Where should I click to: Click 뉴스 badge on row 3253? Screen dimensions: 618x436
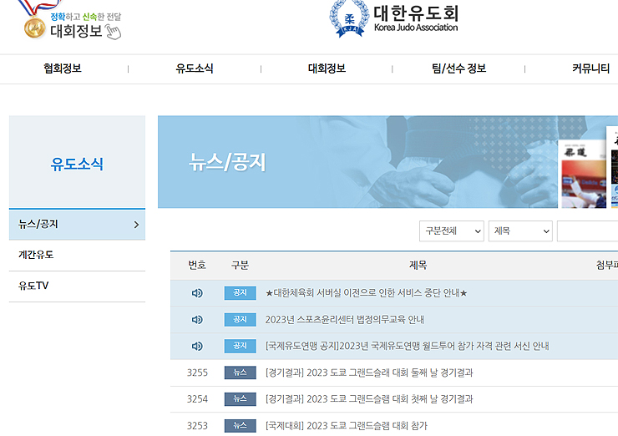coord(240,426)
